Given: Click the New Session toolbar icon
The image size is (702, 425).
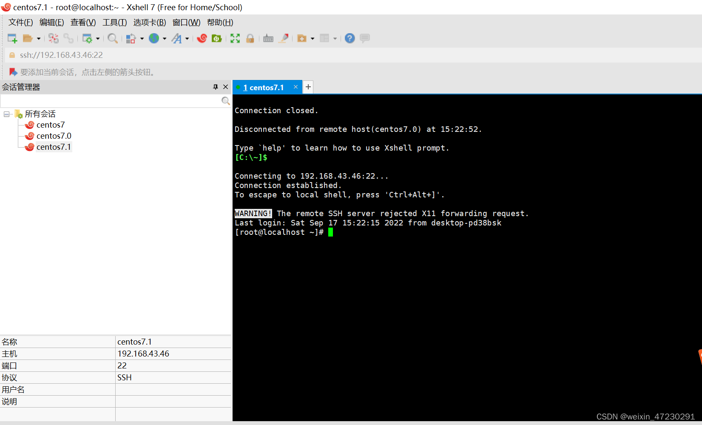Looking at the screenshot, I should (12, 38).
